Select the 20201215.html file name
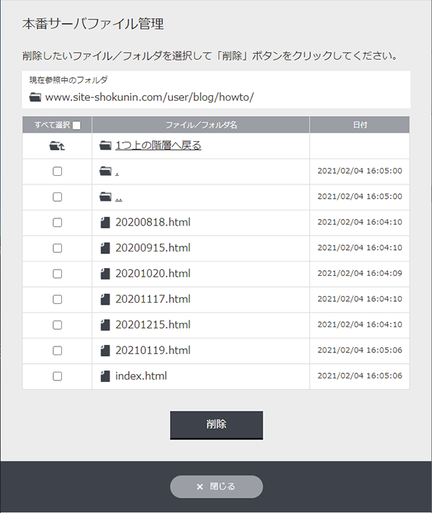Image resolution: width=432 pixels, height=513 pixels. [153, 325]
